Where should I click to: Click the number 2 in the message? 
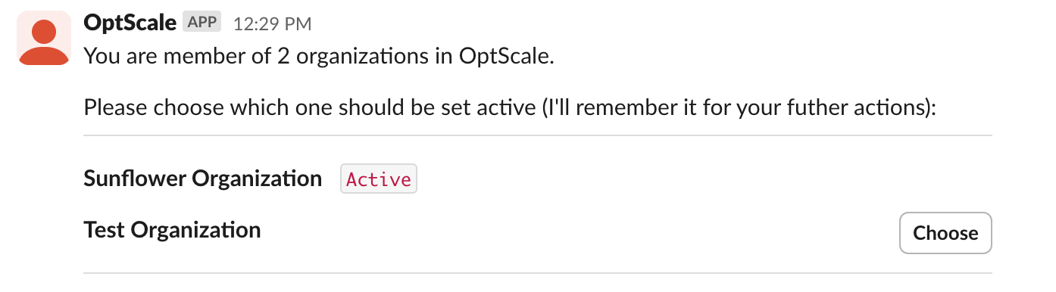(x=283, y=57)
